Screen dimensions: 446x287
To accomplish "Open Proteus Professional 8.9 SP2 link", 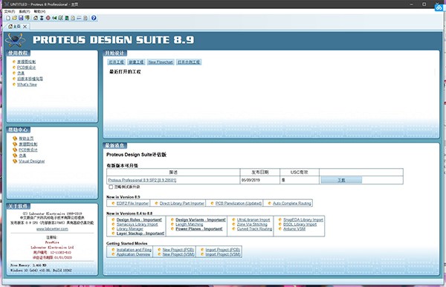I will 142,180.
